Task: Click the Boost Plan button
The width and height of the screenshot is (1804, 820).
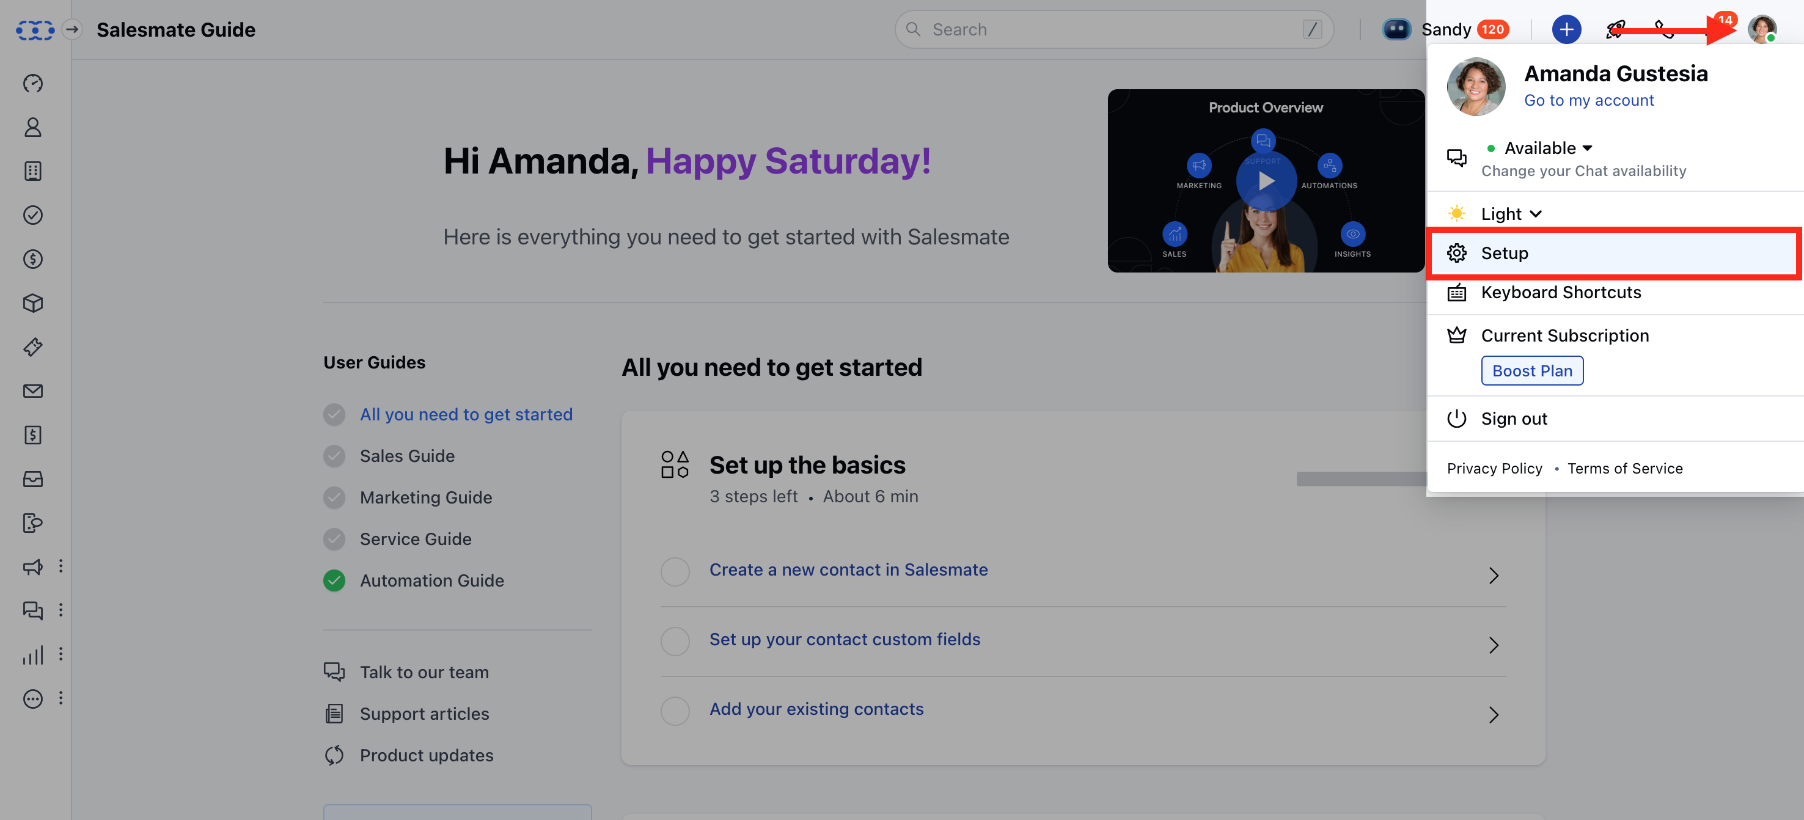Action: click(x=1531, y=370)
